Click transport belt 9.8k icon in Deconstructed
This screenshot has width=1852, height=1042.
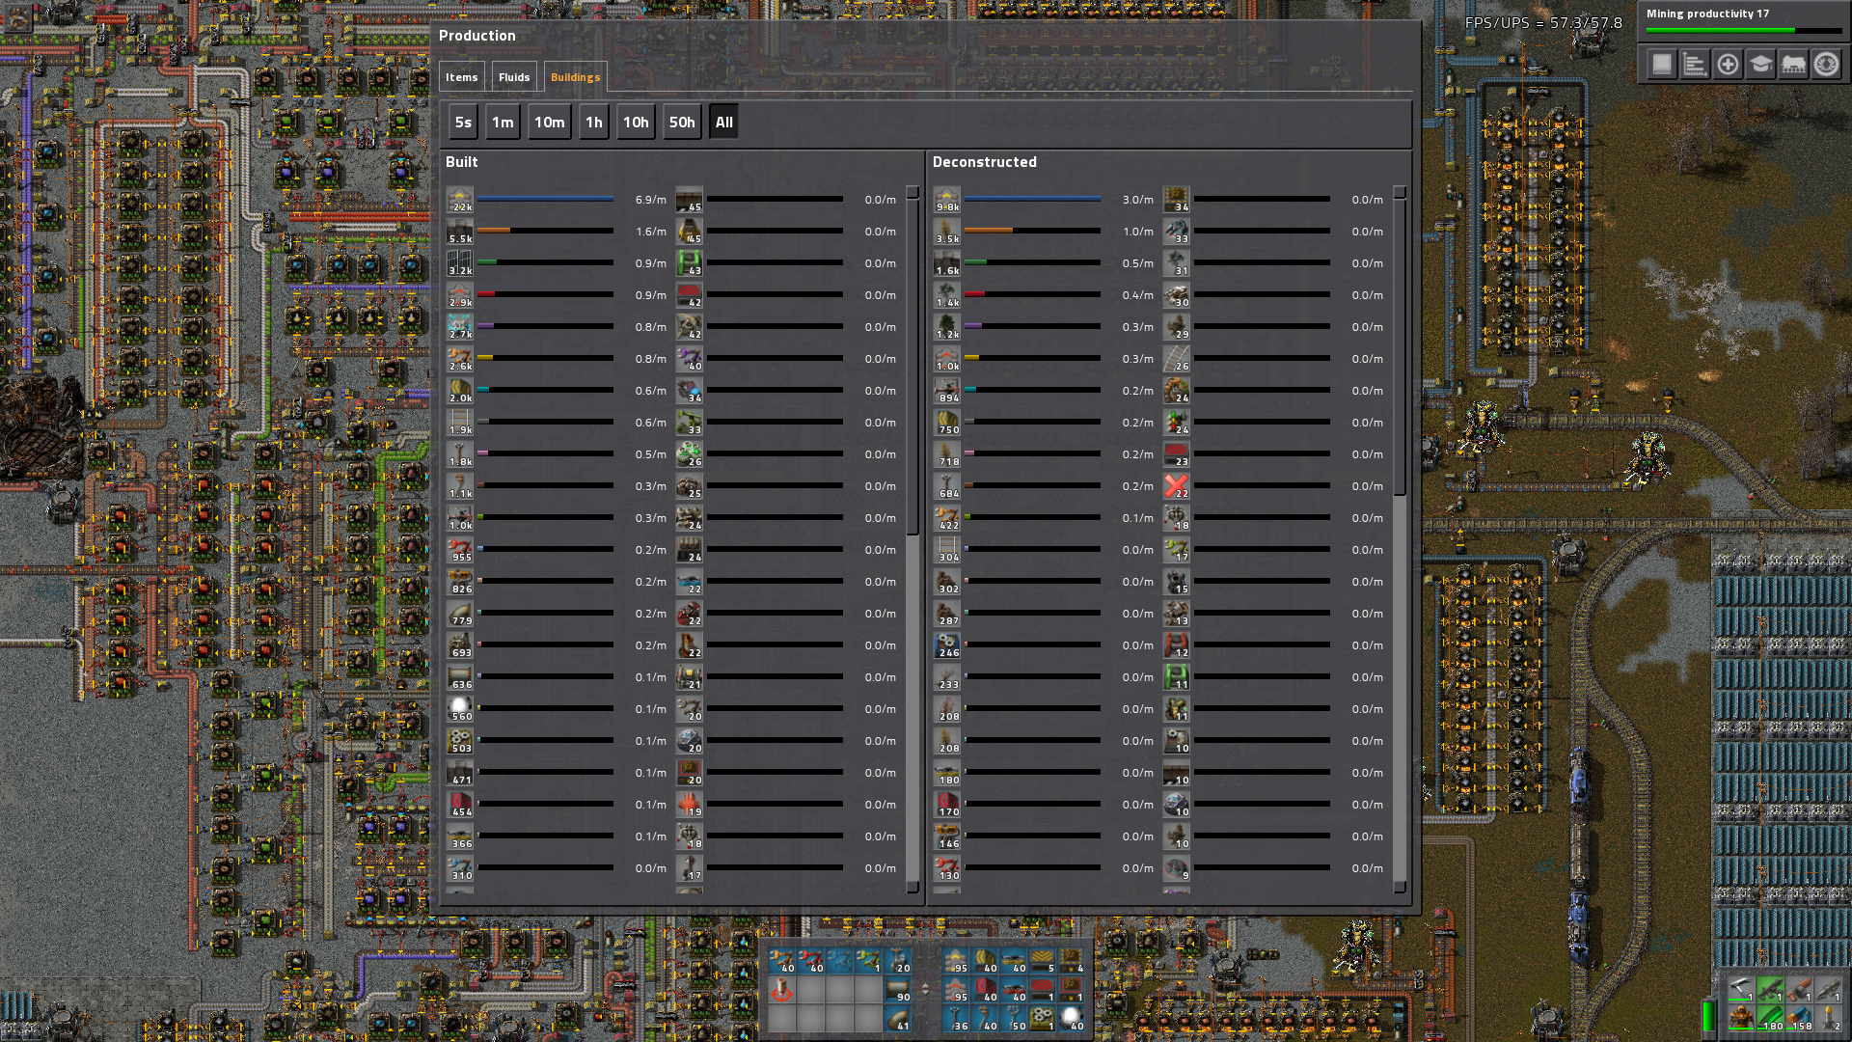(x=947, y=200)
